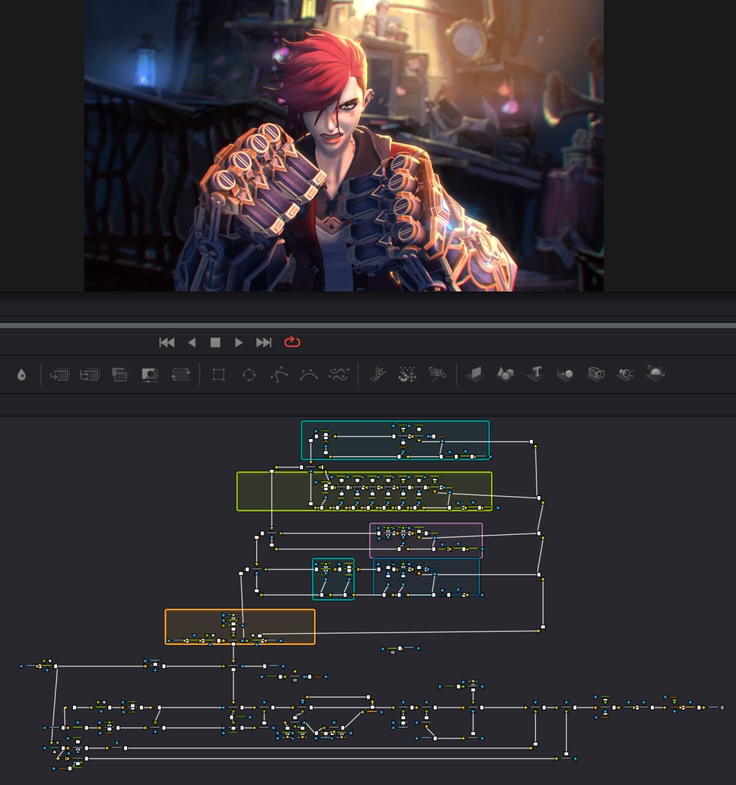Screen dimensions: 736x785
Task: Add an Ellipse mask tool
Action: (249, 374)
